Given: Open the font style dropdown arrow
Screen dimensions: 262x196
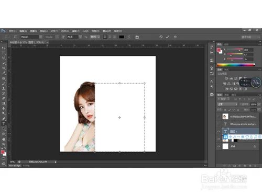Looking at the screenshot, I should click(x=57, y=37).
